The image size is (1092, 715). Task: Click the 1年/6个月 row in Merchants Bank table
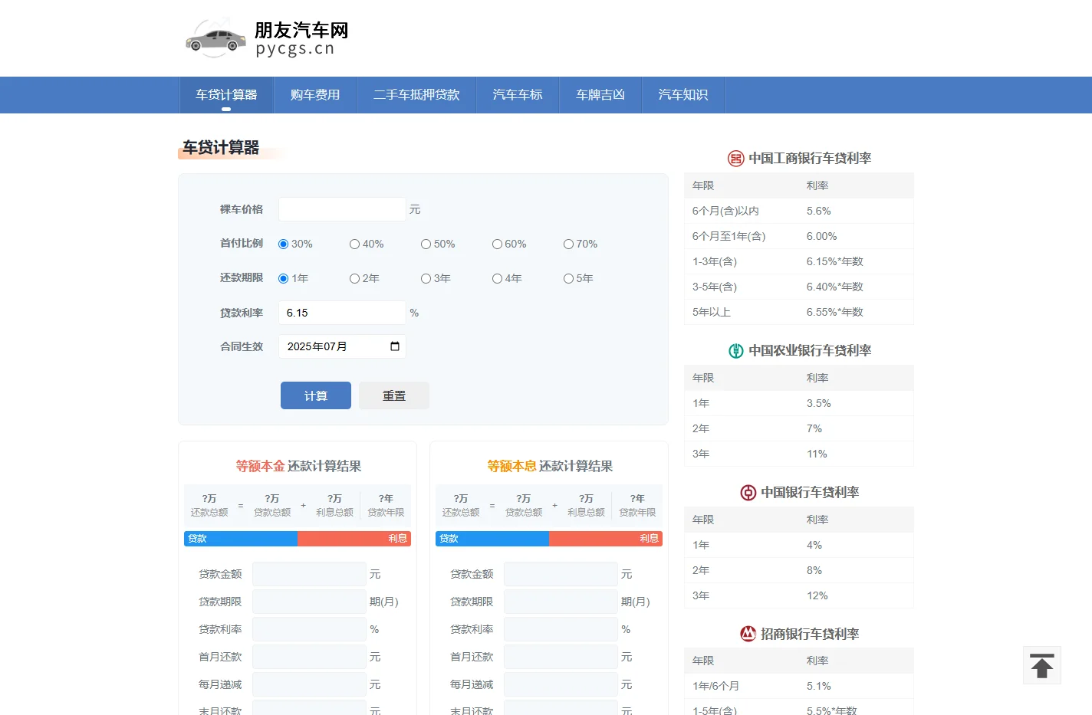click(x=799, y=686)
